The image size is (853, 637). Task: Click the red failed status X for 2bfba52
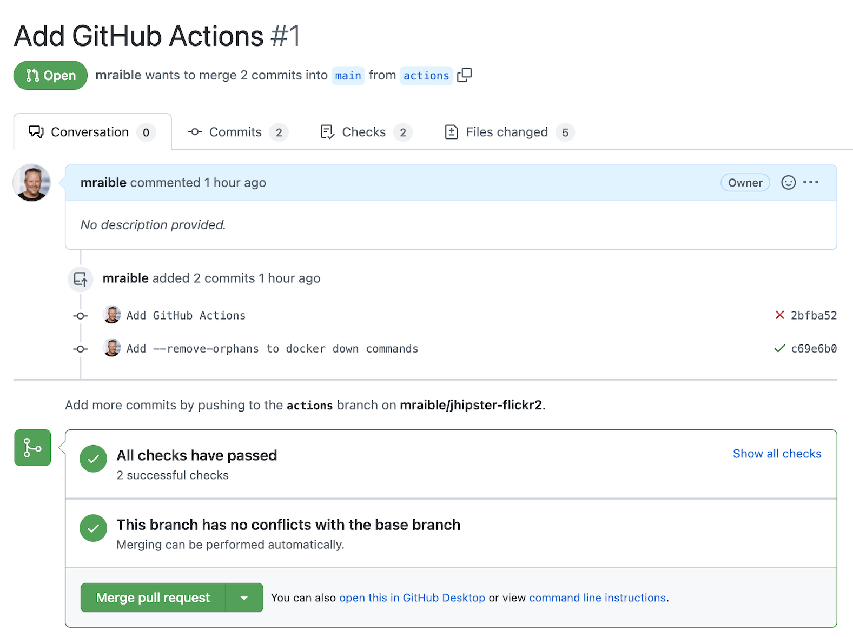click(x=779, y=315)
